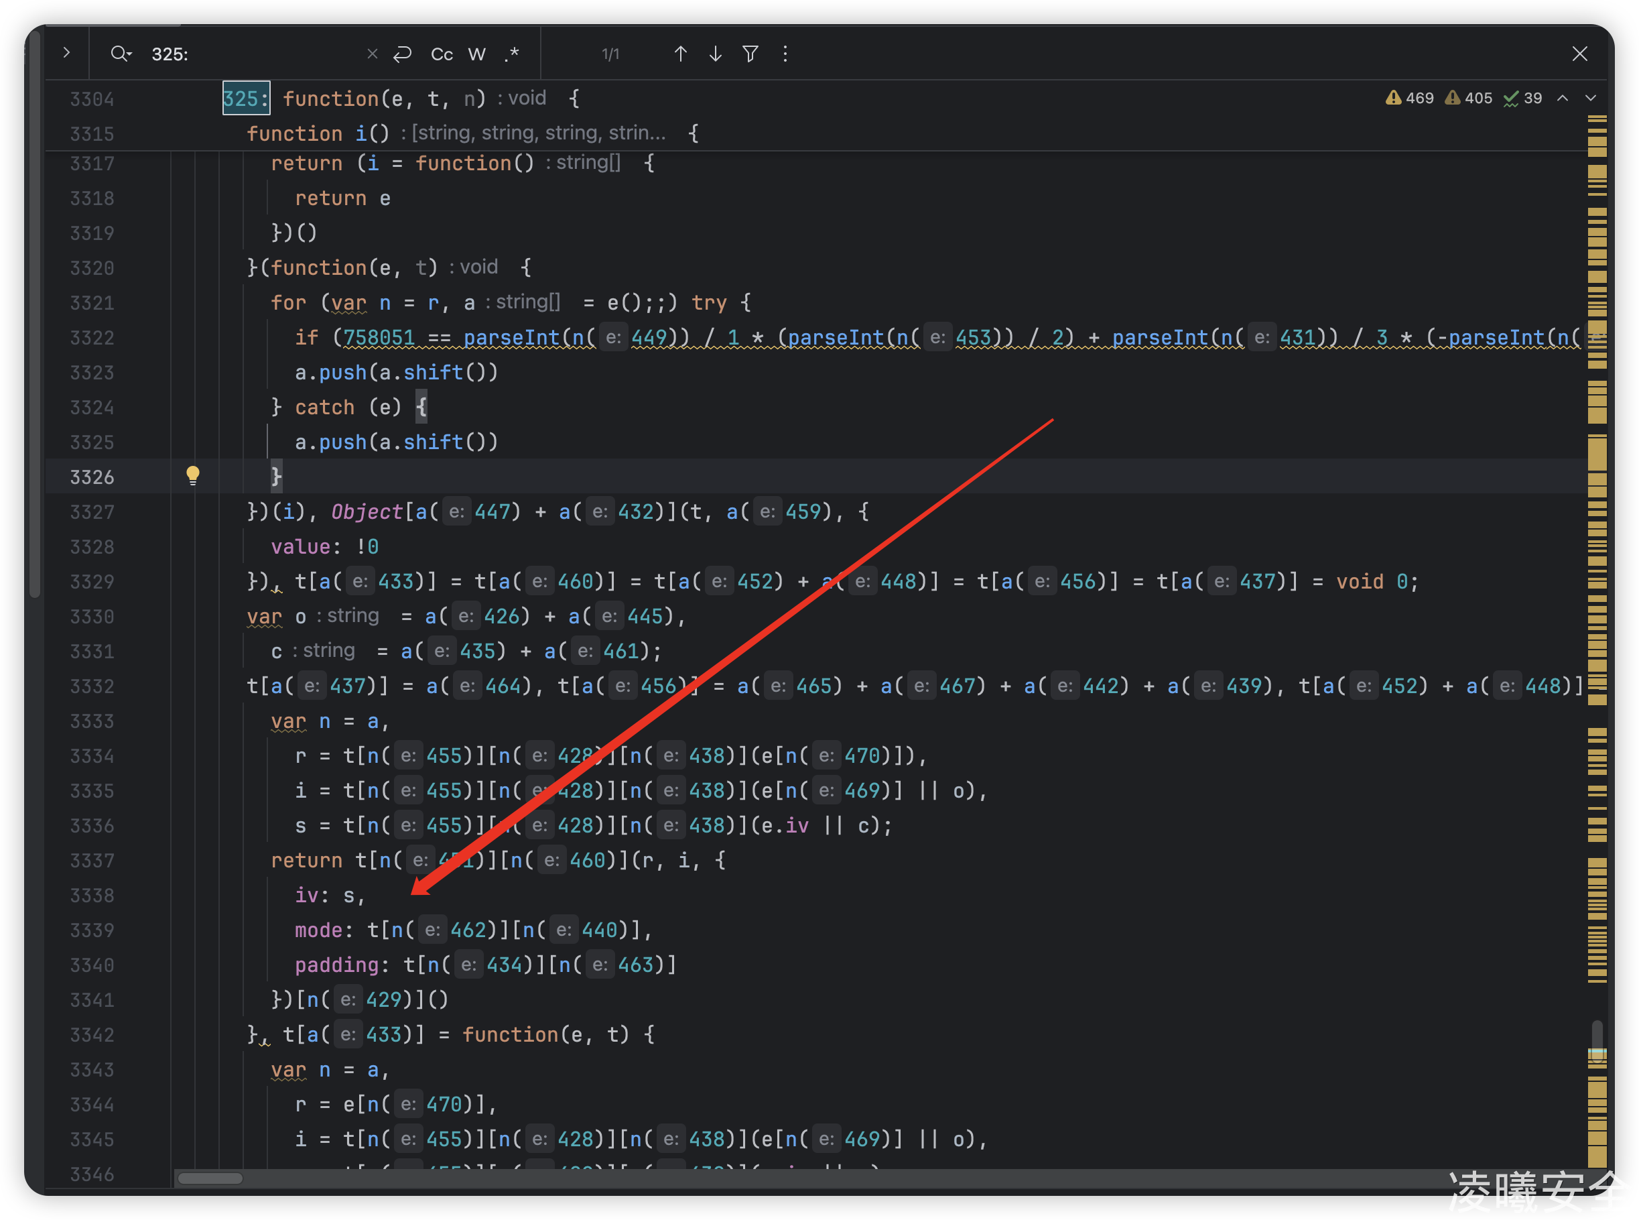Clear the search field text
The width and height of the screenshot is (1639, 1220).
click(x=372, y=54)
